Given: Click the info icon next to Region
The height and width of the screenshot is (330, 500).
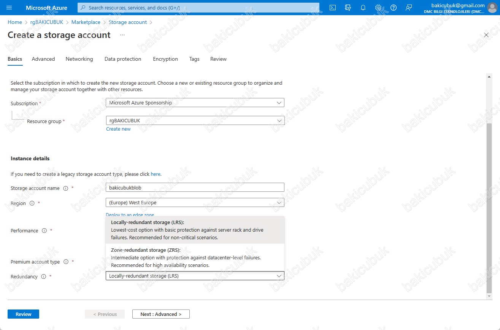Looking at the screenshot, I should coord(32,204).
